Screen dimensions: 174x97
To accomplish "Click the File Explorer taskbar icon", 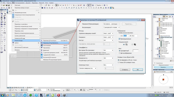I will [13, 95].
